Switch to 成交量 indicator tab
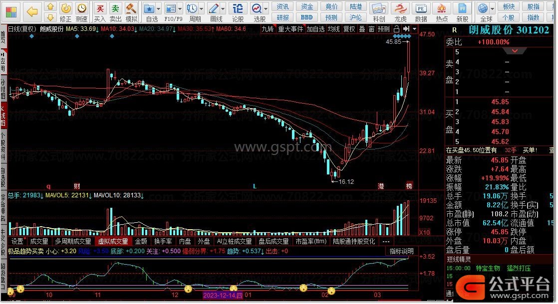The image size is (558, 304). click(39, 242)
